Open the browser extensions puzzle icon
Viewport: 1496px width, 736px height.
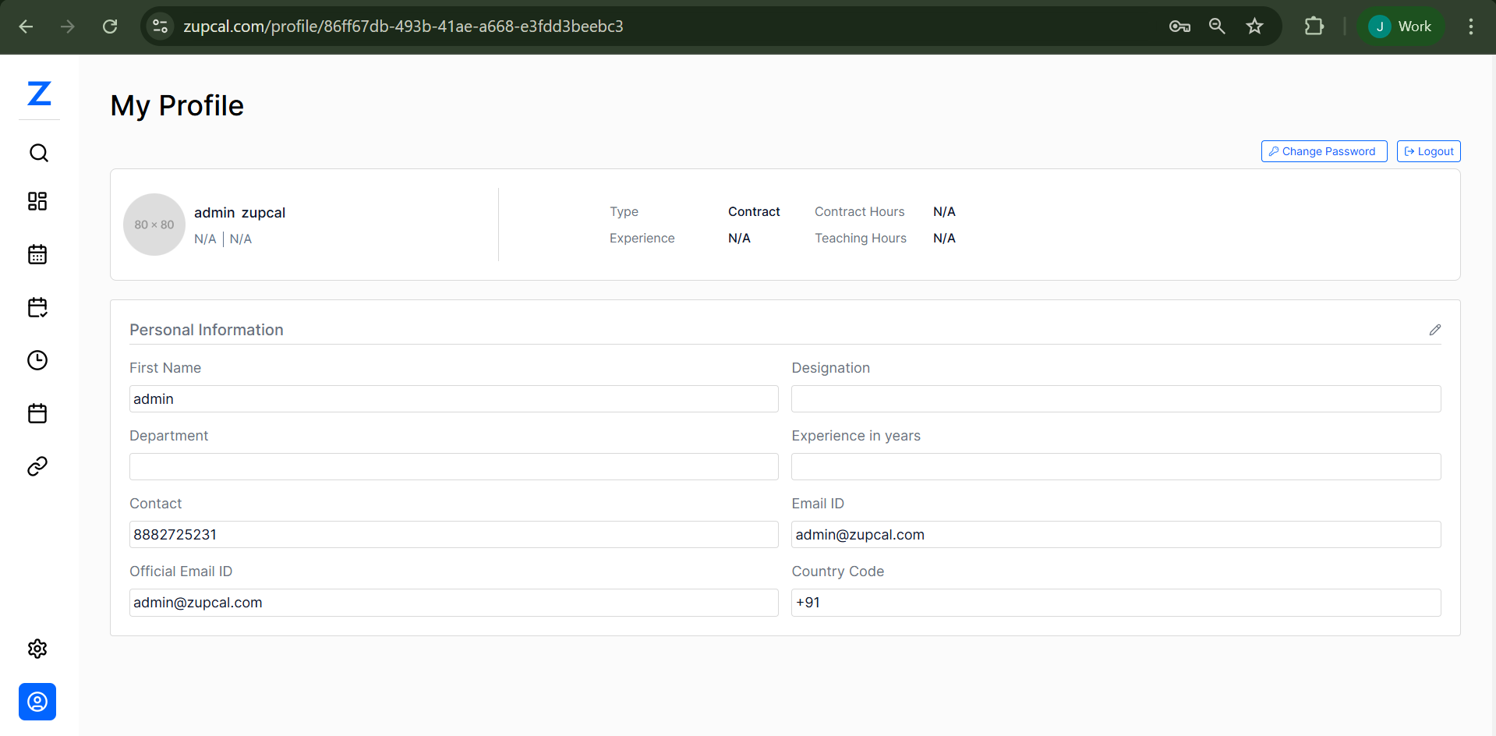1314,27
